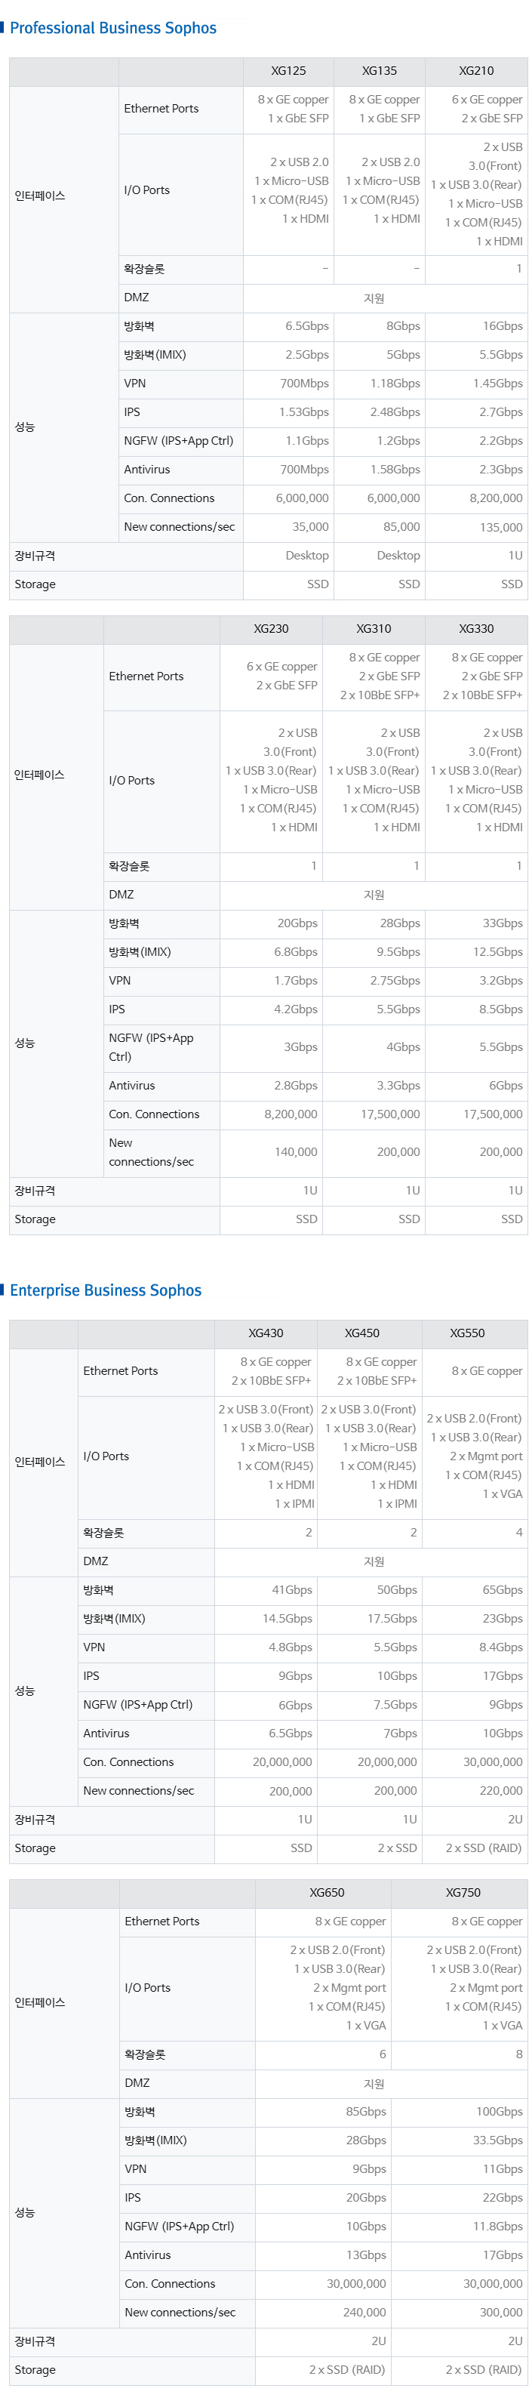Click the XG310 column header

tap(374, 629)
